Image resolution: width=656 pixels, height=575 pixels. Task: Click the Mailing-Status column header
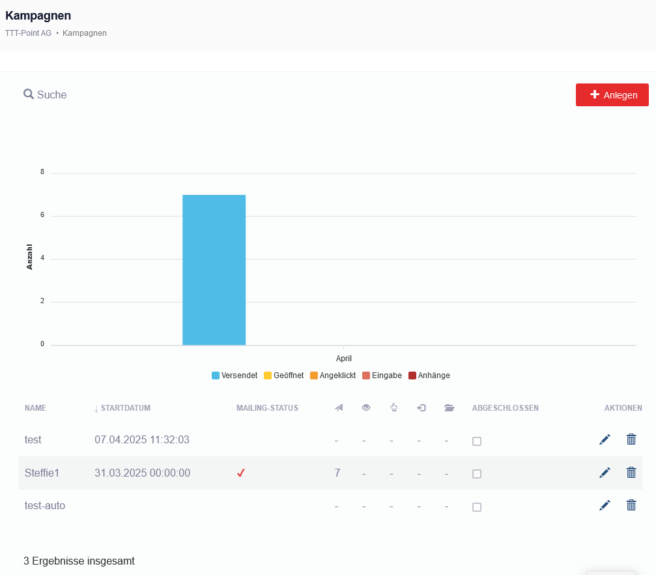(x=267, y=408)
